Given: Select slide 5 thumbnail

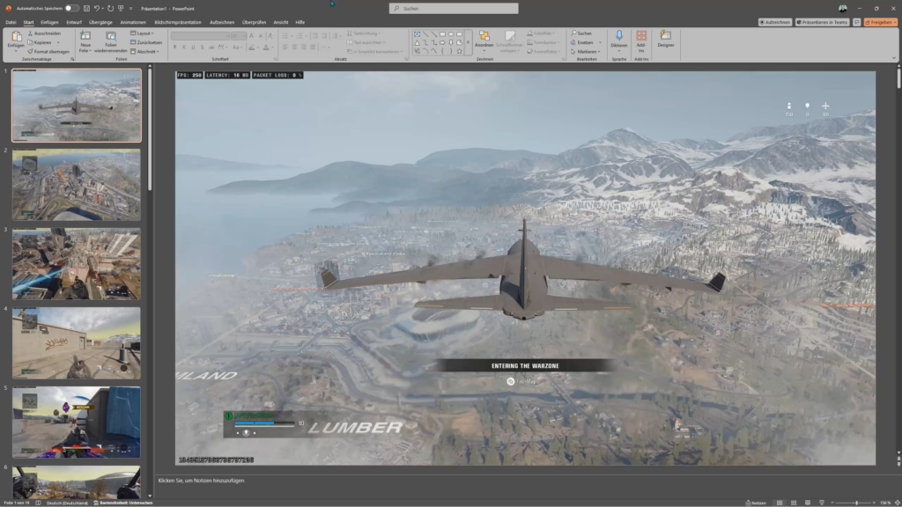Looking at the screenshot, I should [x=77, y=422].
